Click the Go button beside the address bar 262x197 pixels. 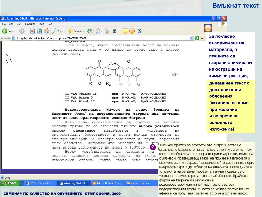click(199, 38)
